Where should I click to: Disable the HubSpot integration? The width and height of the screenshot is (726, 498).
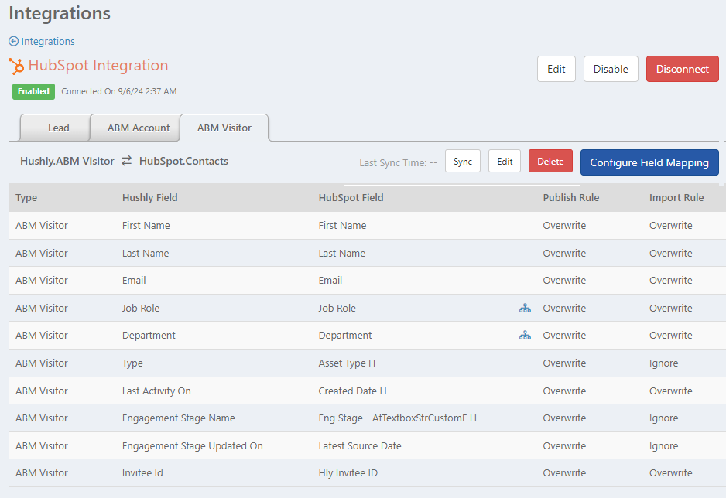click(x=611, y=69)
